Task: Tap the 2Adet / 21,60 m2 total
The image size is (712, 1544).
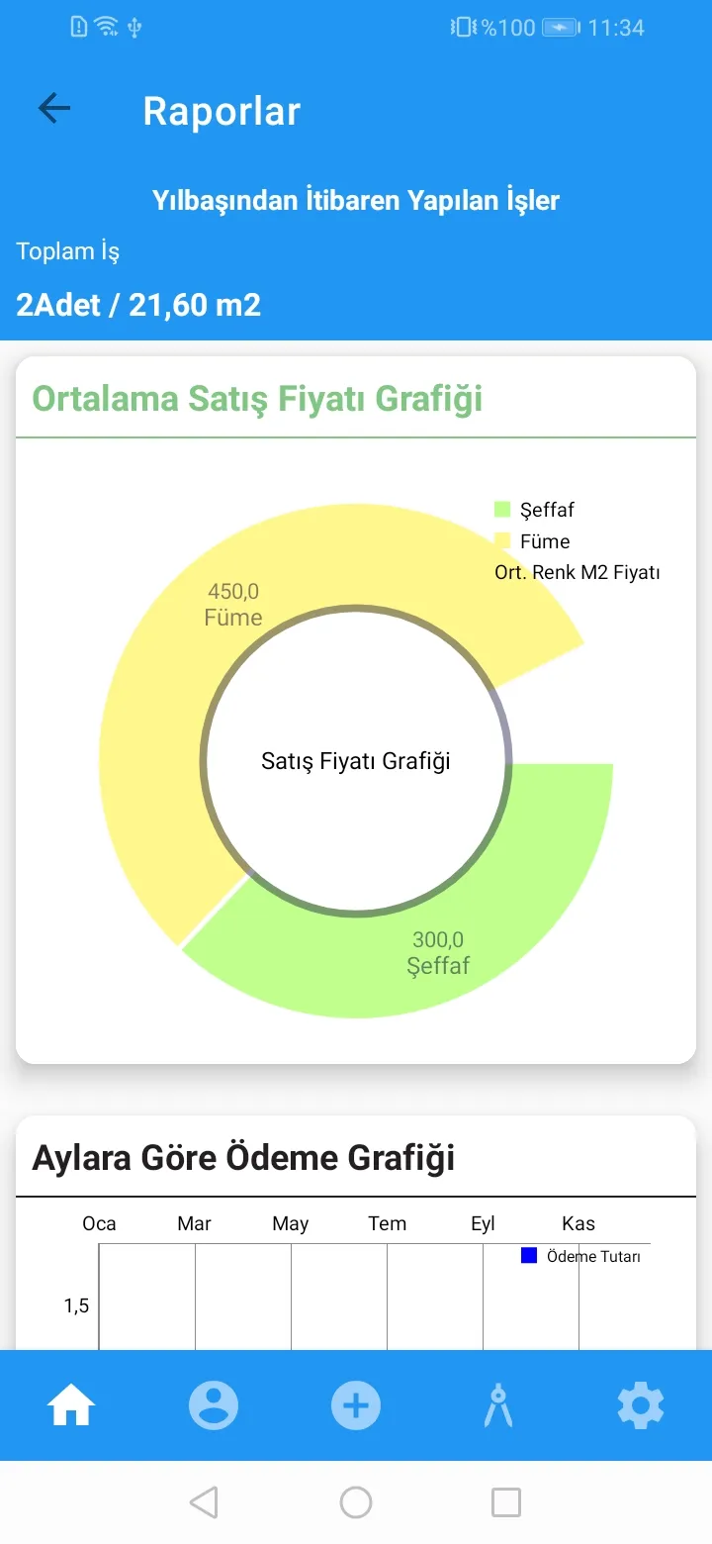Action: click(x=138, y=304)
